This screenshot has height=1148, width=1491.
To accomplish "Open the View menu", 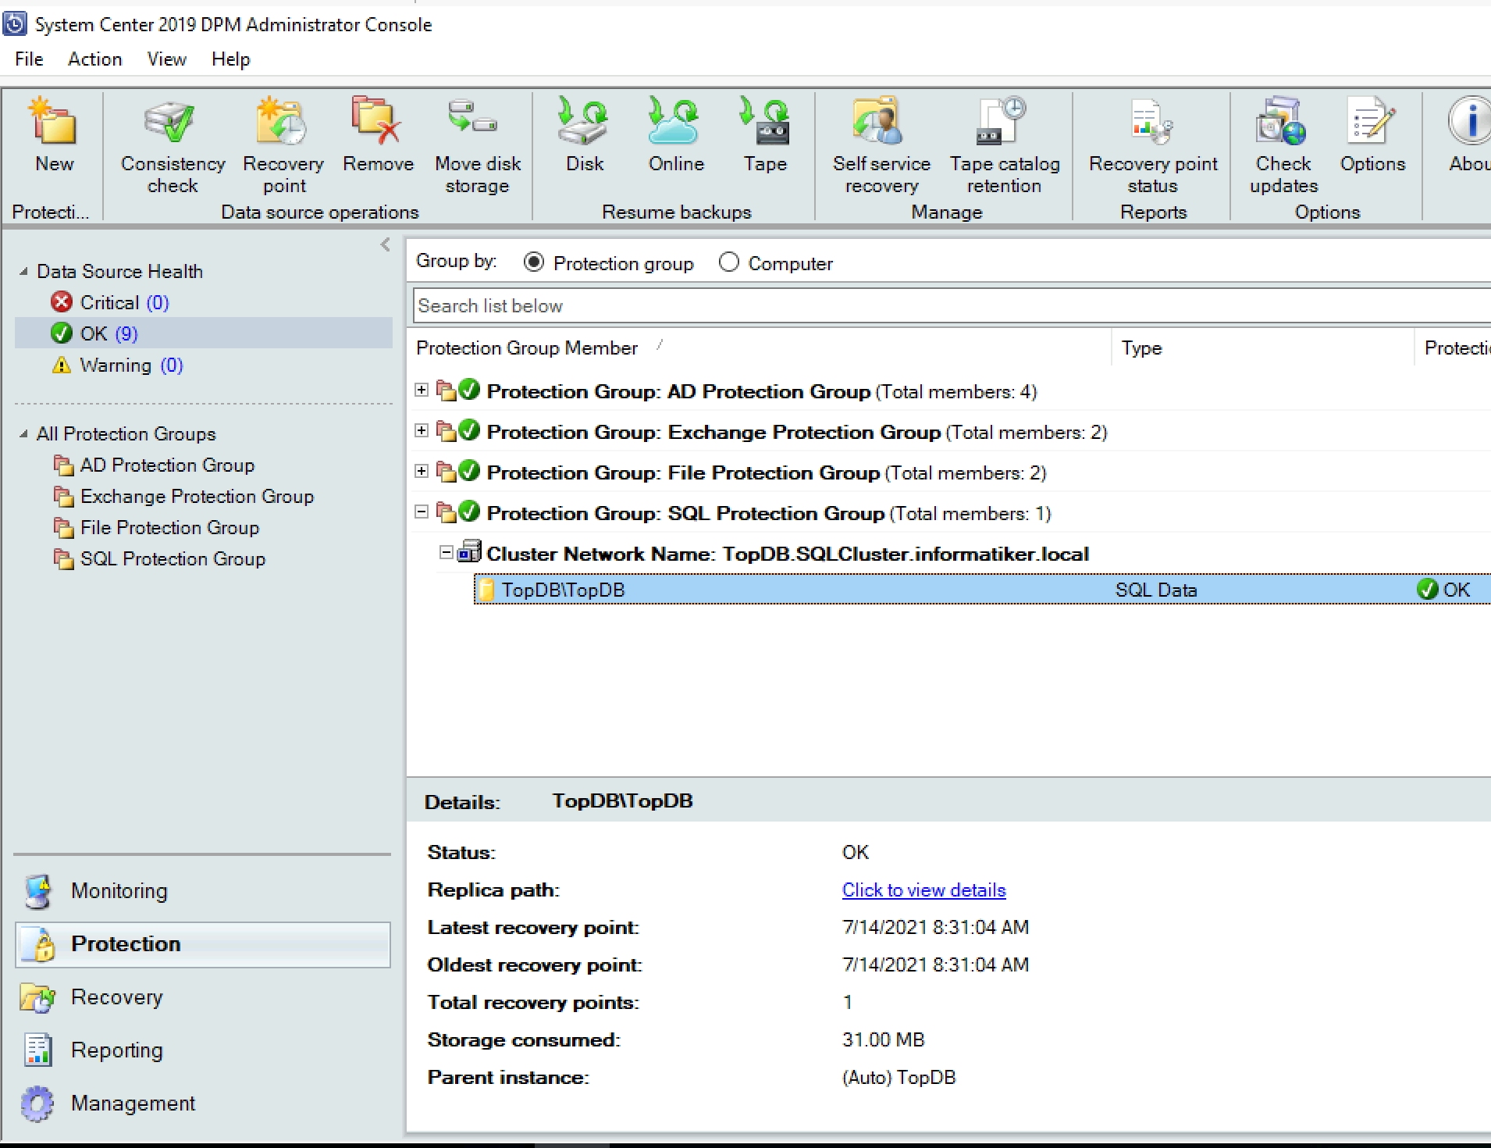I will coord(166,59).
